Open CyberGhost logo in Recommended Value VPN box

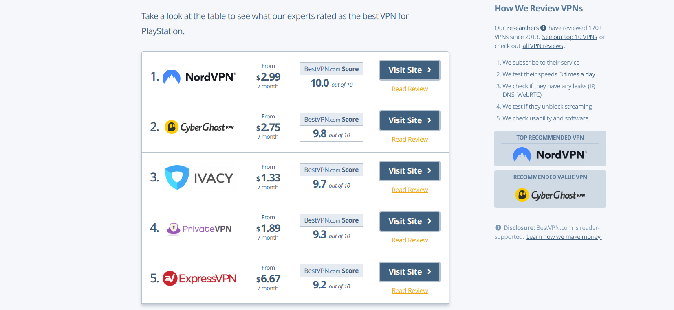pos(550,195)
